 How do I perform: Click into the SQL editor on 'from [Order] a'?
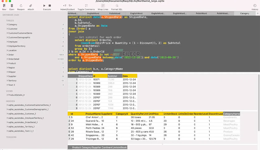click(x=79, y=29)
